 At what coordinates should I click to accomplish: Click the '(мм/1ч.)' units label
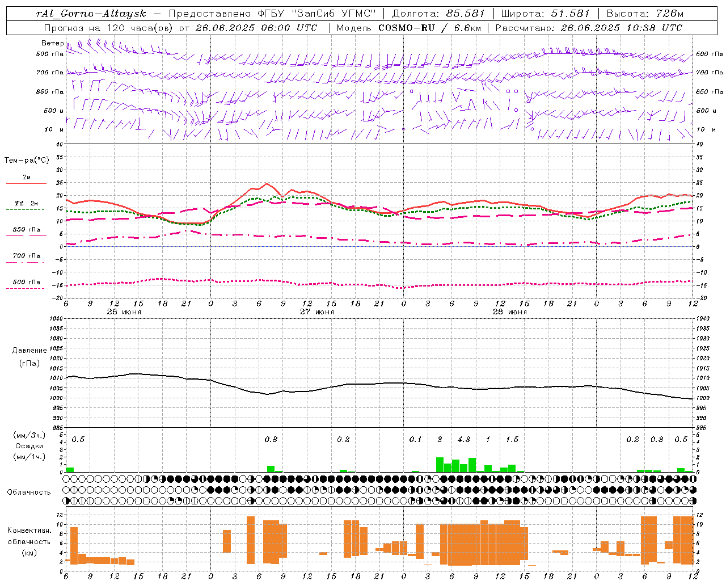click(29, 457)
